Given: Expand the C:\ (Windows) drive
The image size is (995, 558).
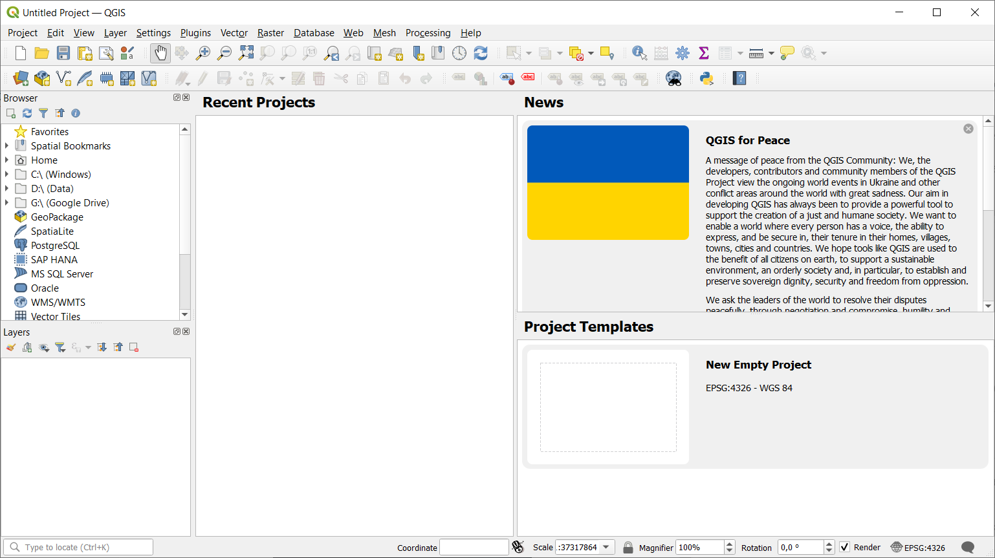Looking at the screenshot, I should pos(7,175).
